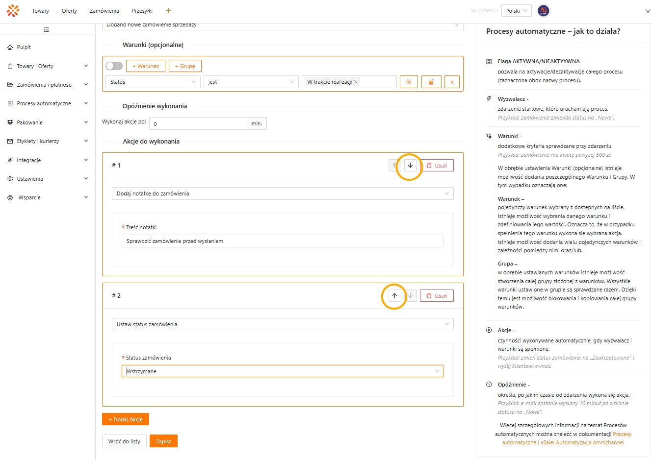Open the AI avatar icon in header
The height and width of the screenshot is (460, 652).
(543, 11)
